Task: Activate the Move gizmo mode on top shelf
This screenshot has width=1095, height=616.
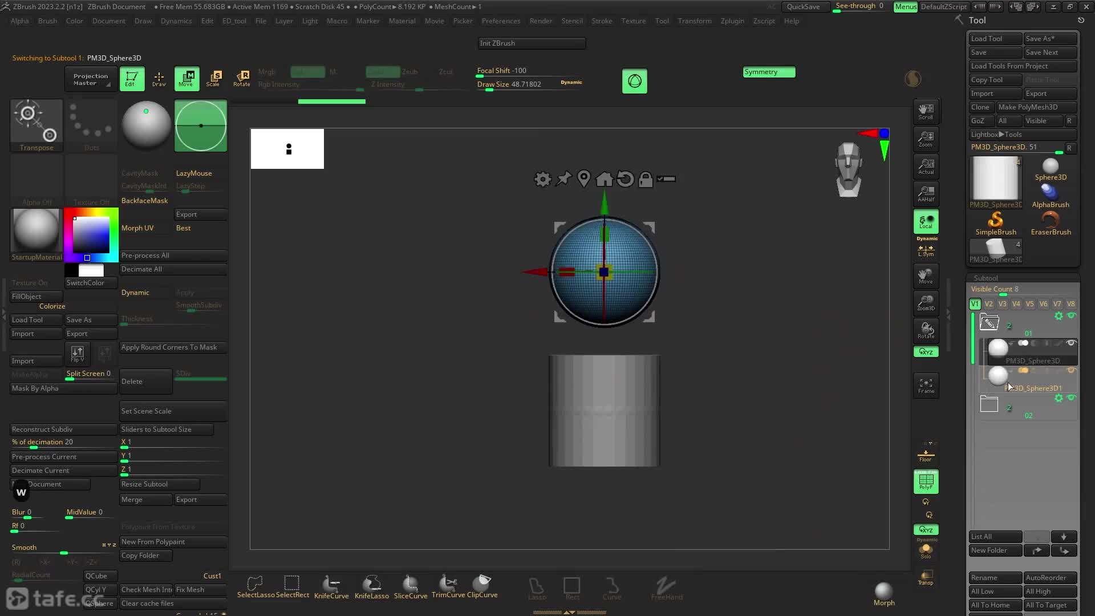Action: [x=186, y=78]
